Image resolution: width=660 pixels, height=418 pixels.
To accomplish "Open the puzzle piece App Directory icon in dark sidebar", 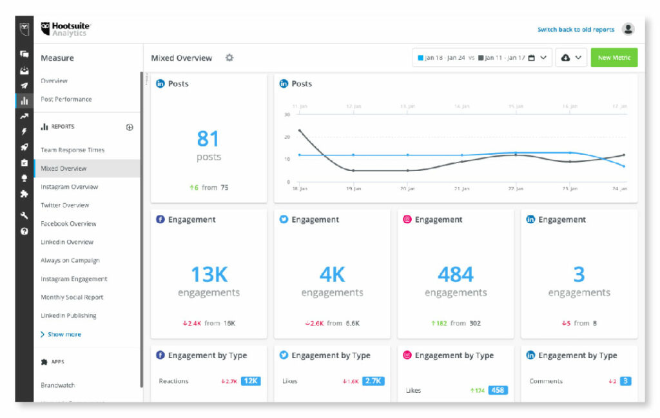I will pyautogui.click(x=24, y=194).
